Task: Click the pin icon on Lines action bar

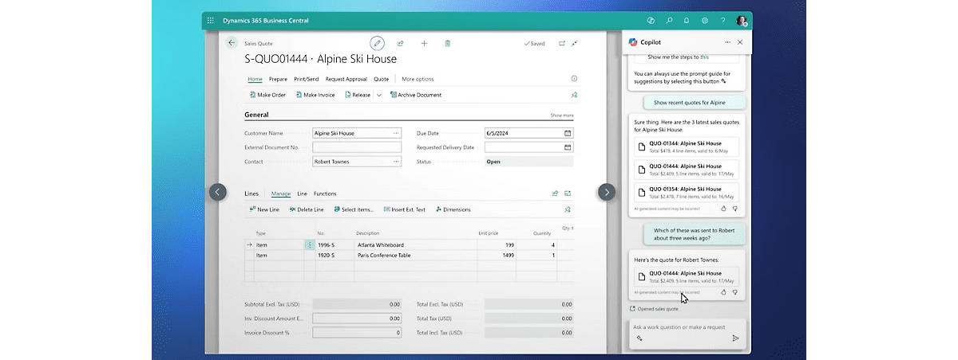Action: (x=568, y=209)
